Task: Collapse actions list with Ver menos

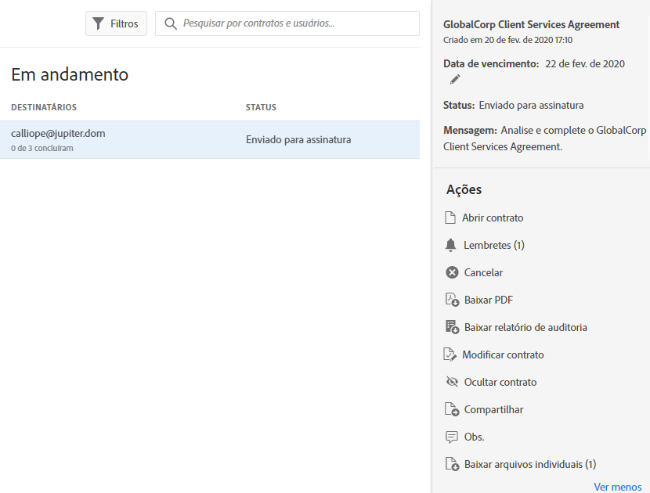Action: click(617, 487)
